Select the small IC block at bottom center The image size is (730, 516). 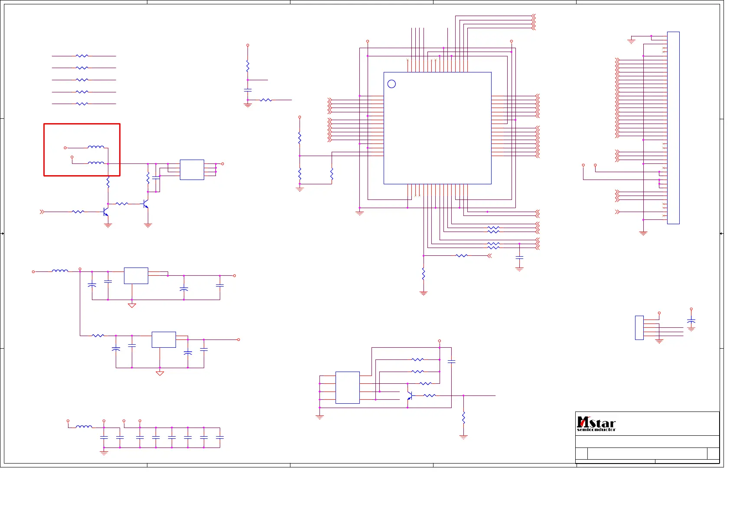(x=347, y=387)
